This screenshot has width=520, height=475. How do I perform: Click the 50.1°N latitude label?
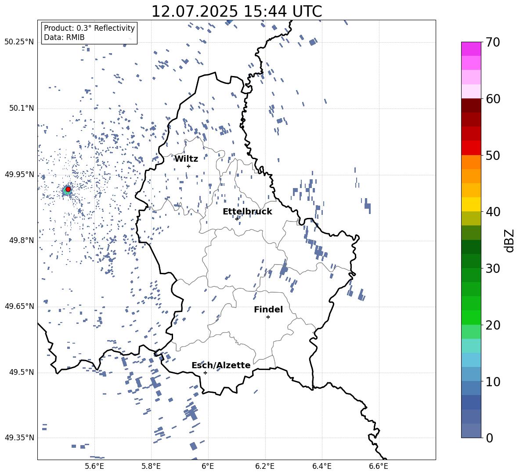tap(22, 108)
